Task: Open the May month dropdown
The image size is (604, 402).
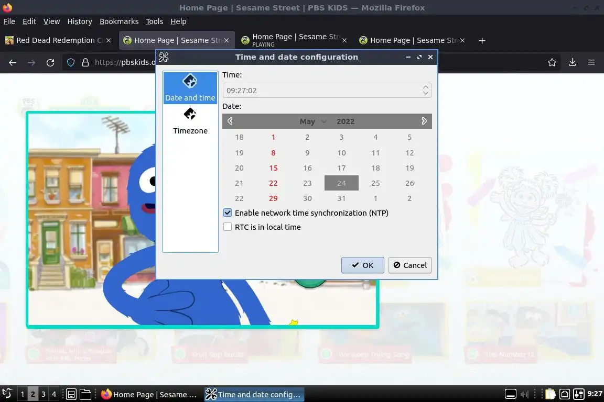Action: (313, 121)
